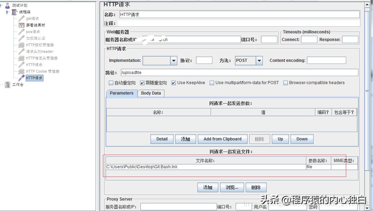
Task: Select the highlighted HTTP请求 sampler icon
Action: click(x=21, y=78)
